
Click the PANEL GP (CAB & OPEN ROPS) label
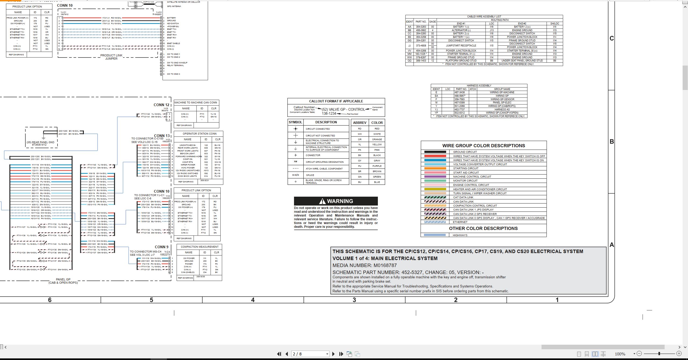[63, 281]
